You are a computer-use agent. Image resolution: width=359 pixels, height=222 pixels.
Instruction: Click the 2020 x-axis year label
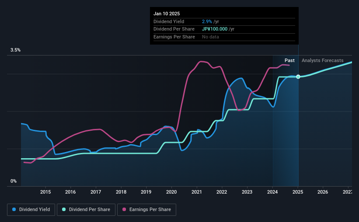171,192
